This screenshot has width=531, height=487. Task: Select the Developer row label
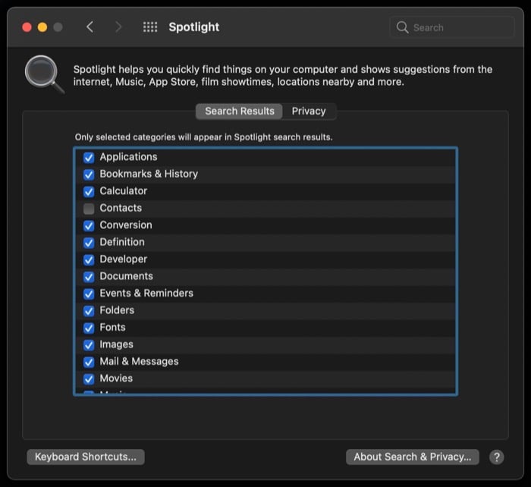point(123,259)
